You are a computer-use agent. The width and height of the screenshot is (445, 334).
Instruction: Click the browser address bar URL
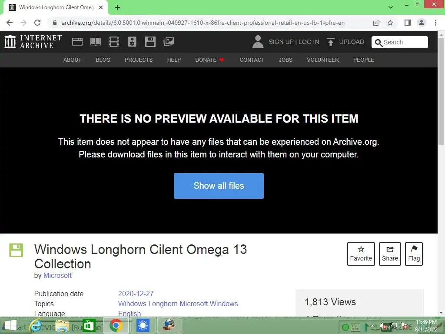click(x=203, y=23)
